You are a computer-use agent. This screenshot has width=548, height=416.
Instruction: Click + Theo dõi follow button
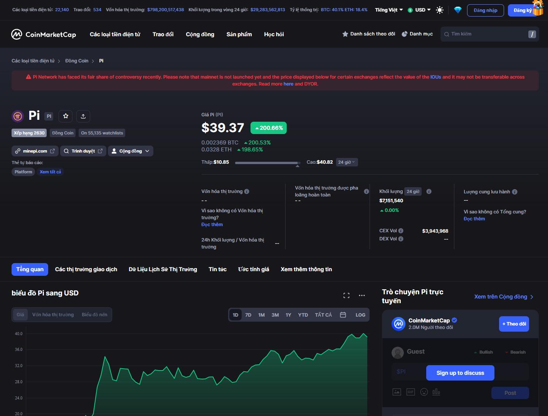tap(514, 324)
